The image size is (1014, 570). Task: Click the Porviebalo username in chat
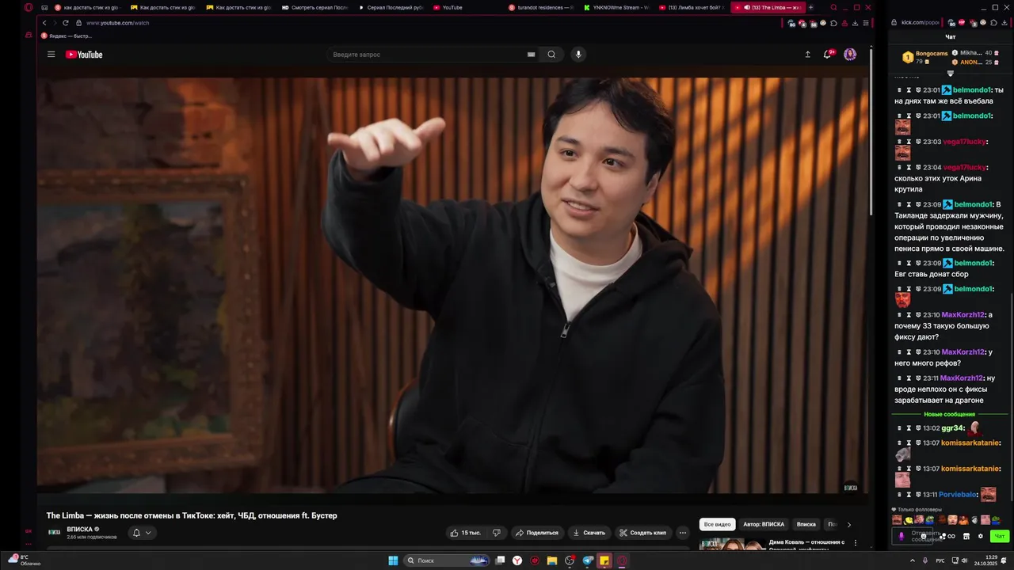click(x=958, y=495)
